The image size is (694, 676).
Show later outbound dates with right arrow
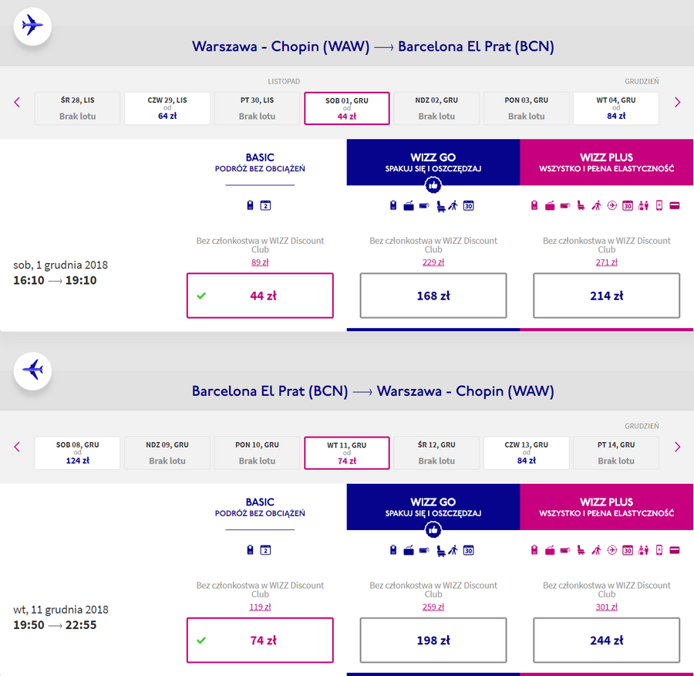677,103
